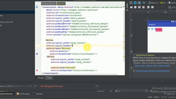Open the Android Monitor tool window
The image size is (176, 99).
(x=6, y=94)
